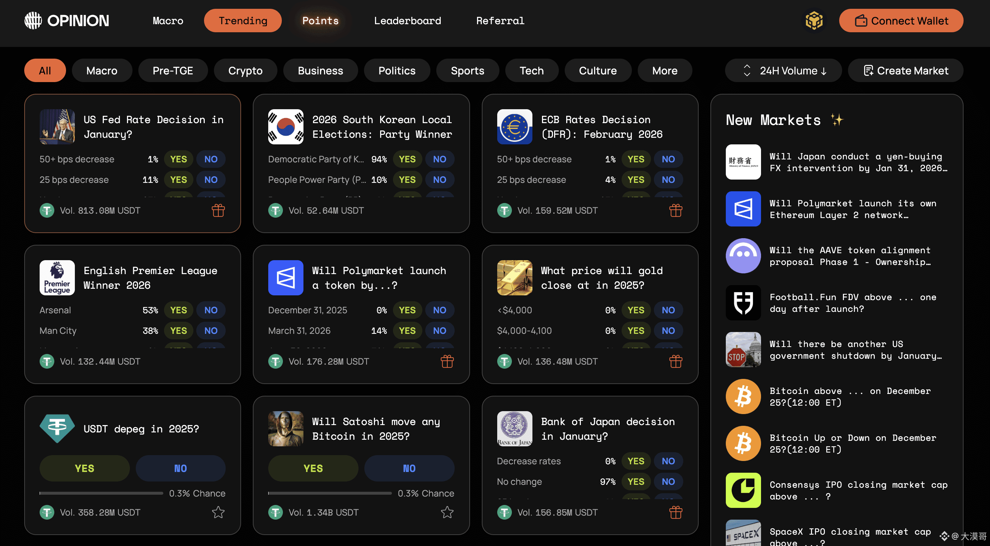Click the Football.Fun shield icon
Image resolution: width=990 pixels, height=546 pixels.
(743, 302)
